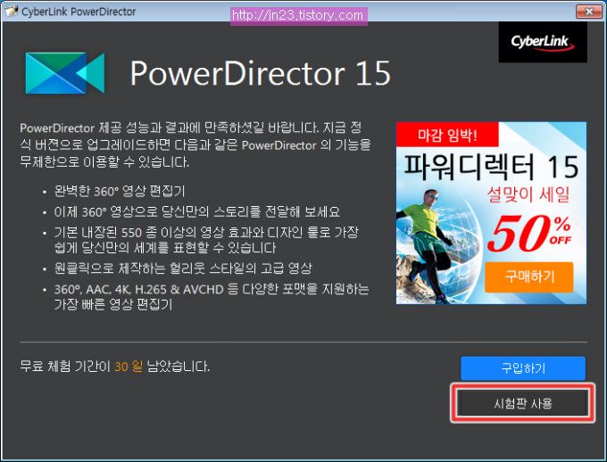Click the title bar application icon

[11, 12]
